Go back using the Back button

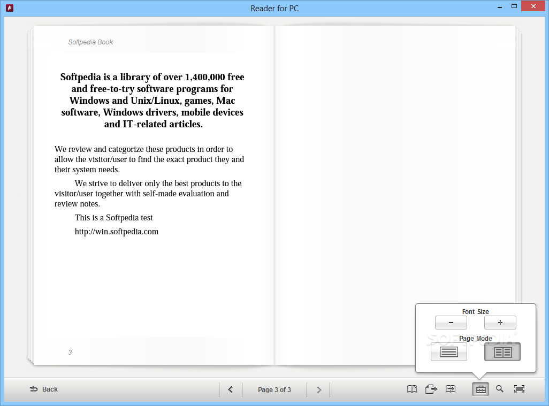coord(44,389)
